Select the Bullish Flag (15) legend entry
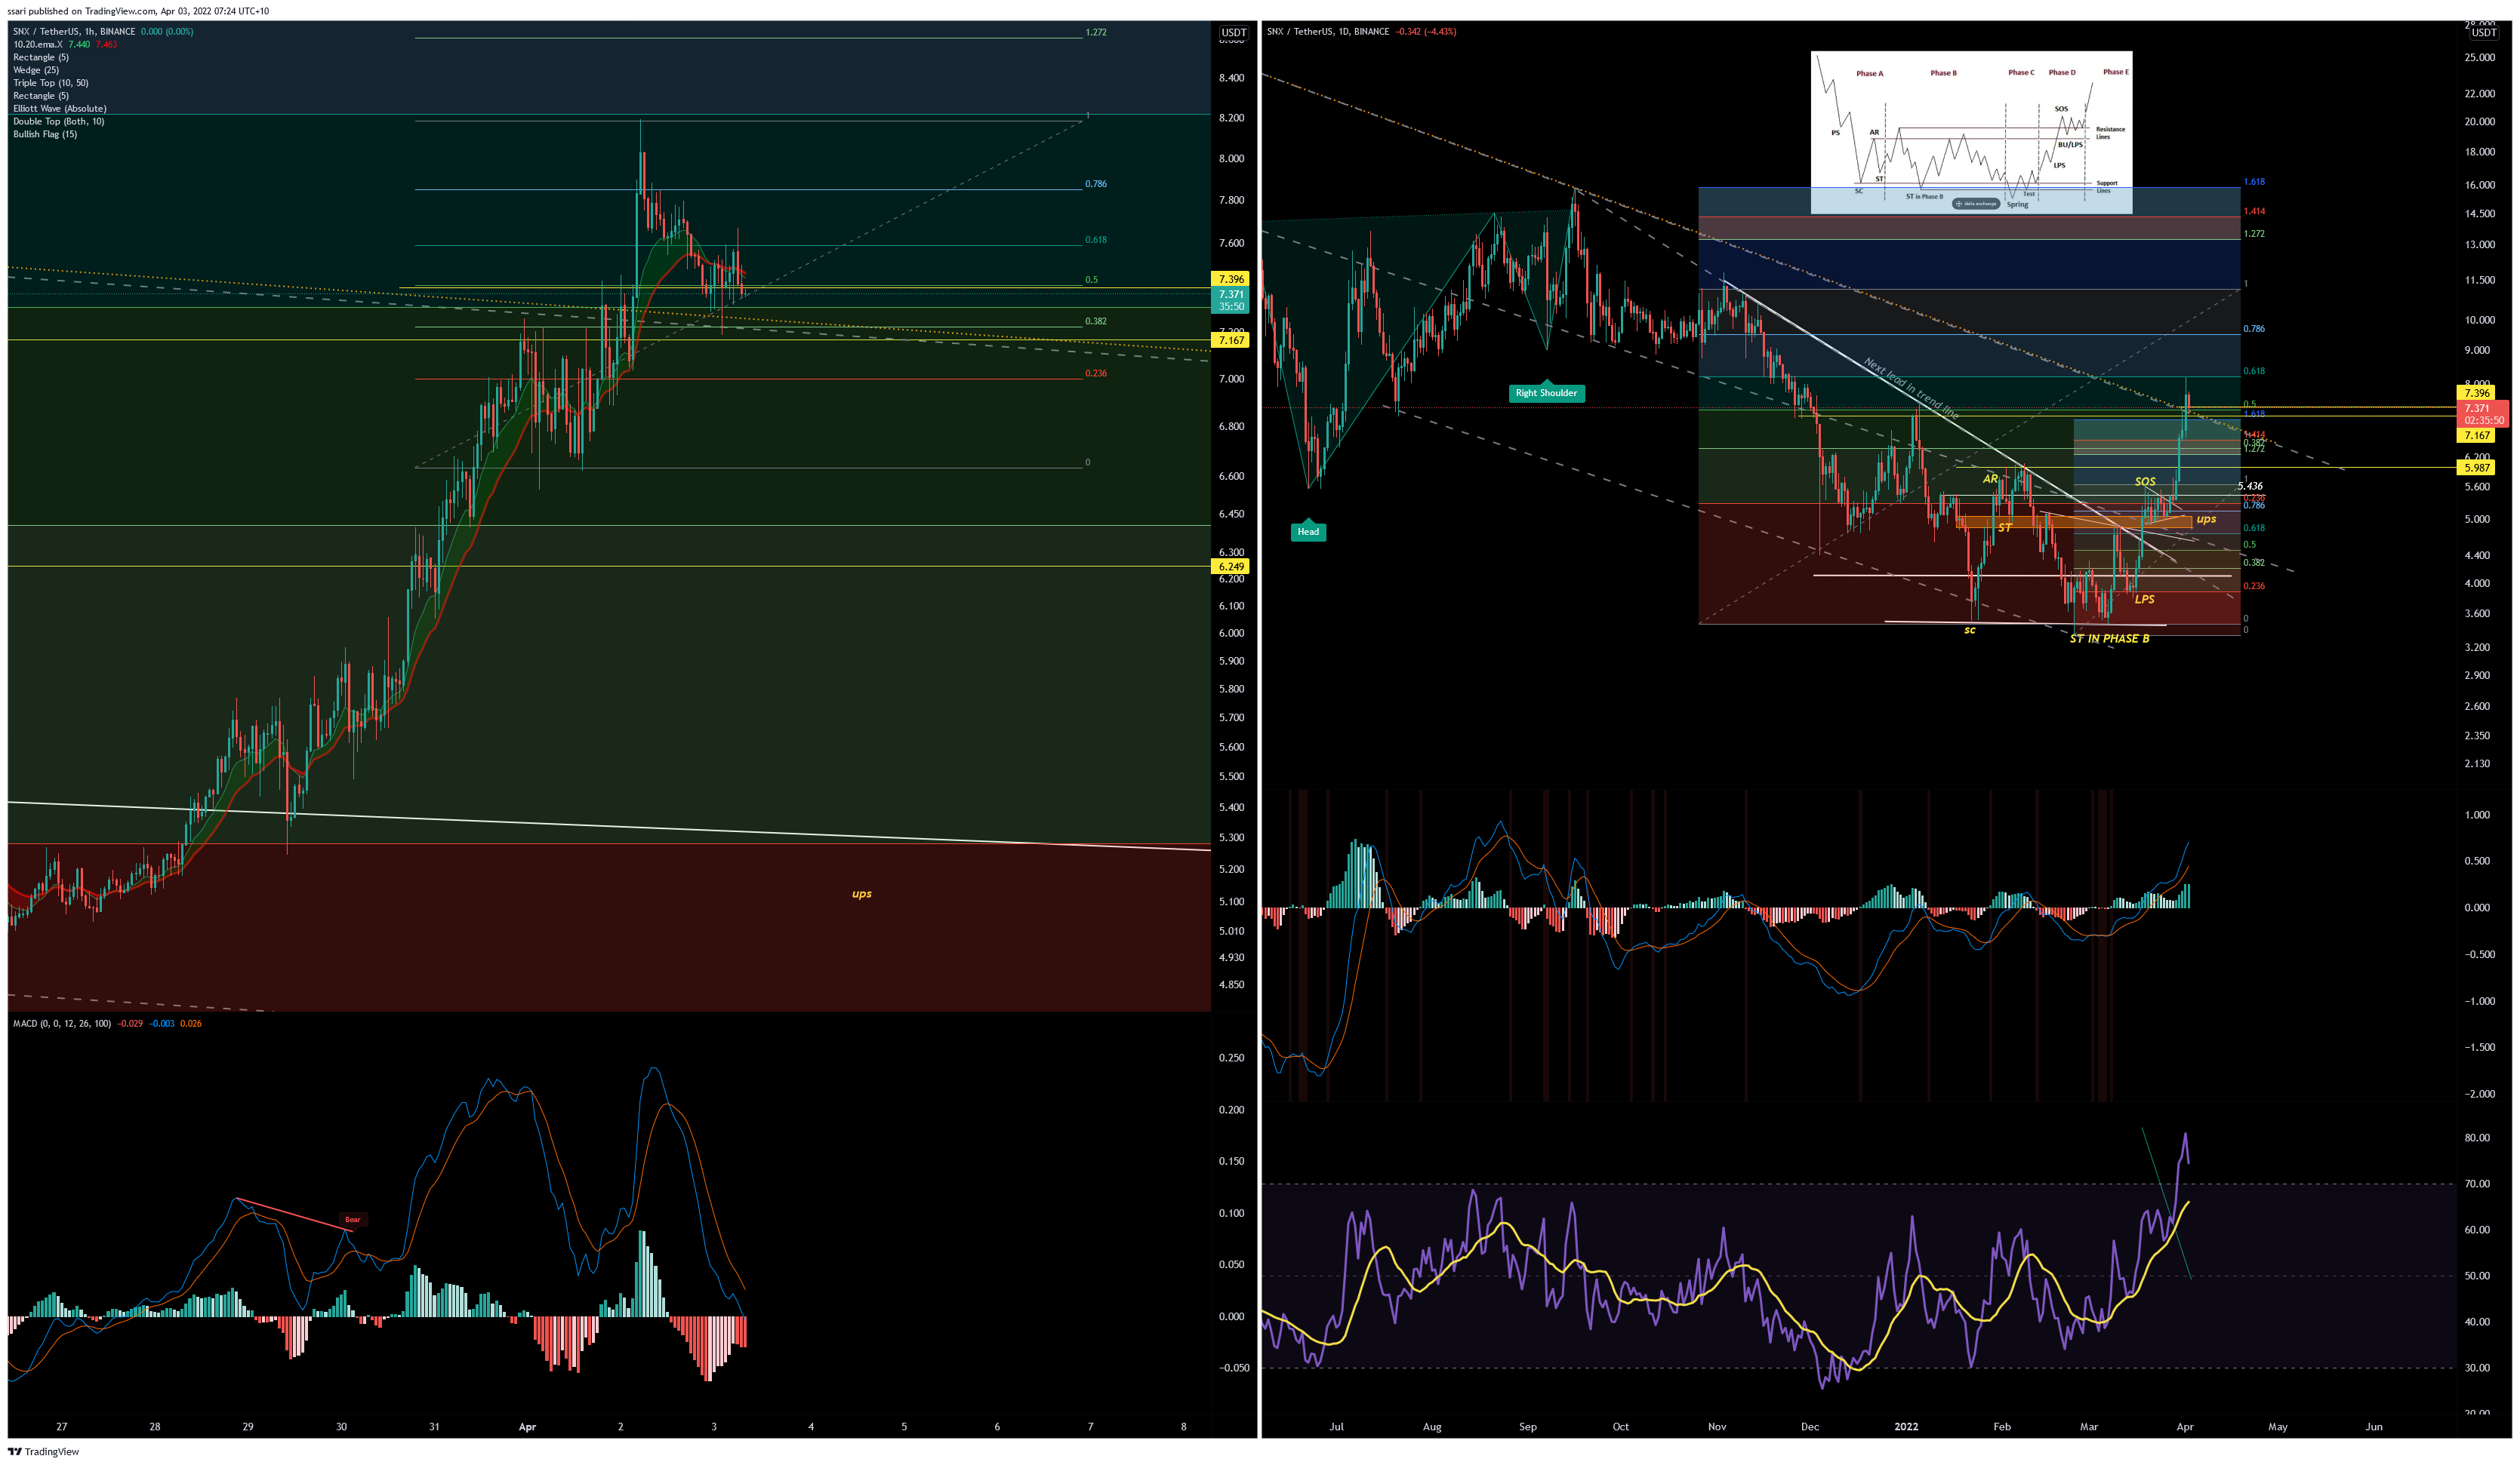Viewport: 2520px width, 1465px height. pyautogui.click(x=45, y=134)
